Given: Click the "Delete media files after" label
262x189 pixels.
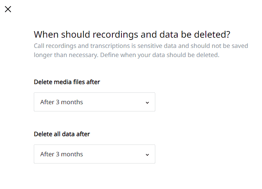Looking at the screenshot, I should [x=67, y=82].
